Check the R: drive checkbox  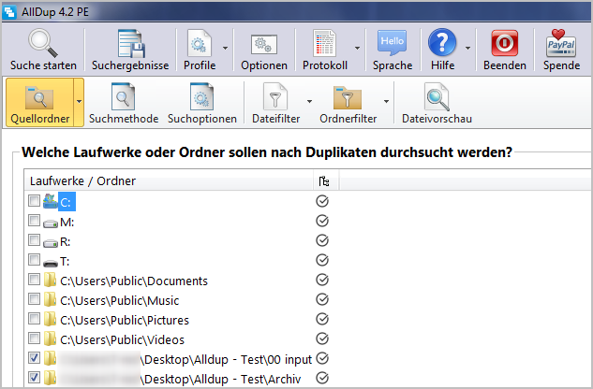(x=34, y=239)
